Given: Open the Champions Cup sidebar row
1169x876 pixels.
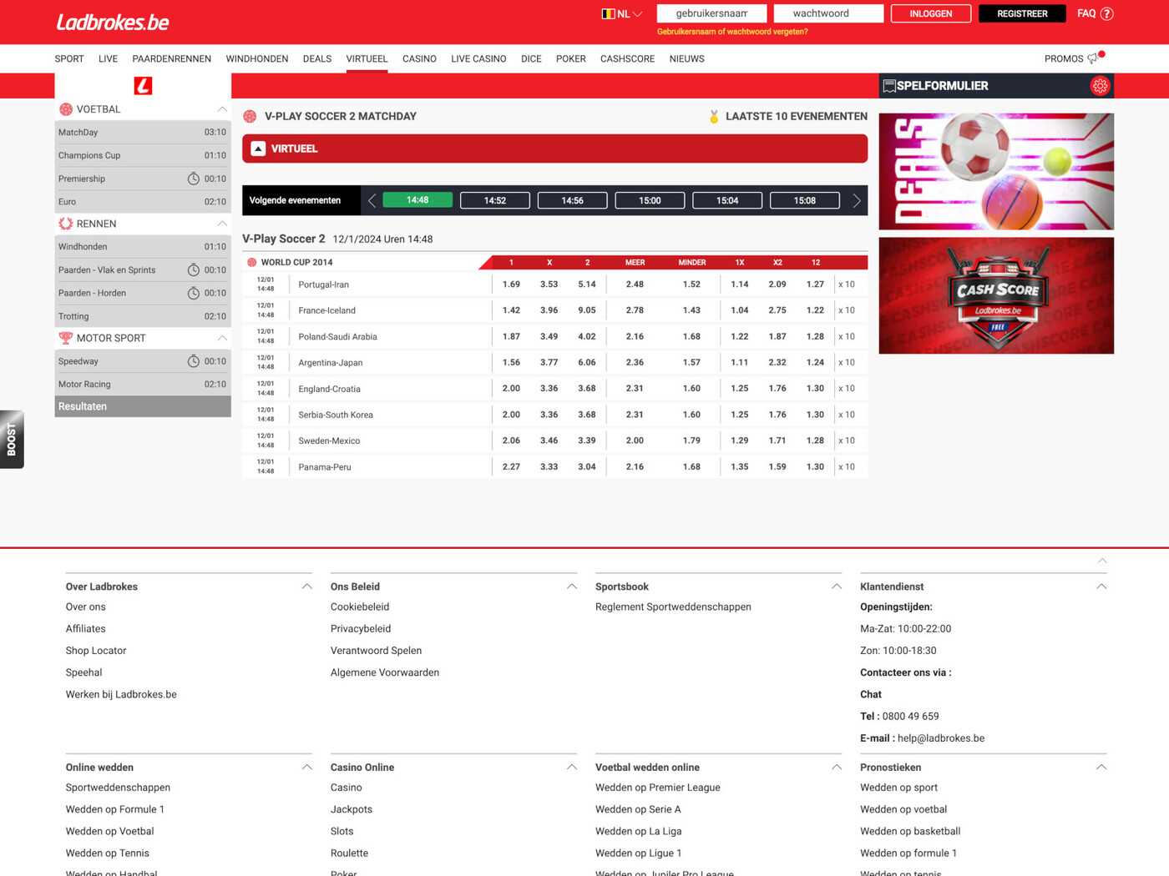Looking at the screenshot, I should (x=143, y=155).
